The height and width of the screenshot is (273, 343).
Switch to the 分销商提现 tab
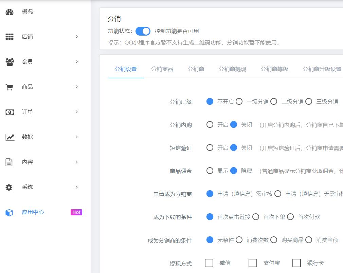point(232,69)
